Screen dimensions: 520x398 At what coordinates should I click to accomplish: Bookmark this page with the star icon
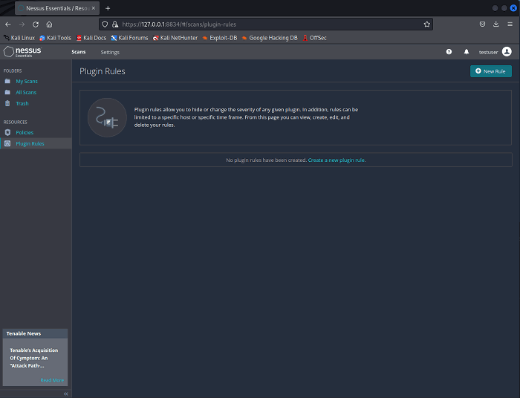coord(427,25)
